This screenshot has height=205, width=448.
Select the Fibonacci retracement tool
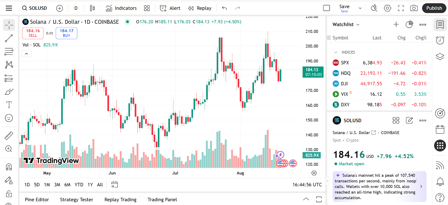(9, 51)
